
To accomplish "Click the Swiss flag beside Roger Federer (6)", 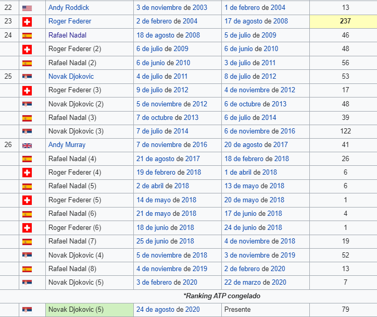I will pyautogui.click(x=27, y=228).
